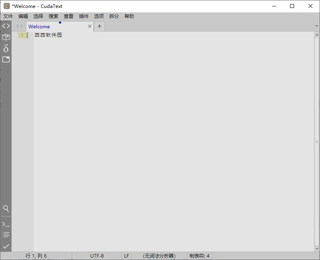The image size is (320, 260).
Task: Expand the tab list dropdown arrow
Action: point(316,26)
